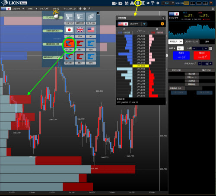Viewport: 216px width, 196px height.
Task: Toggle the Tokyo market flag display
Action: 69,30
